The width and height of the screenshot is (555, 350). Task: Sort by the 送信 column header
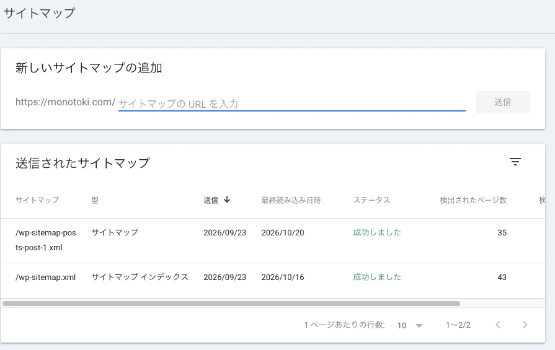coord(211,200)
